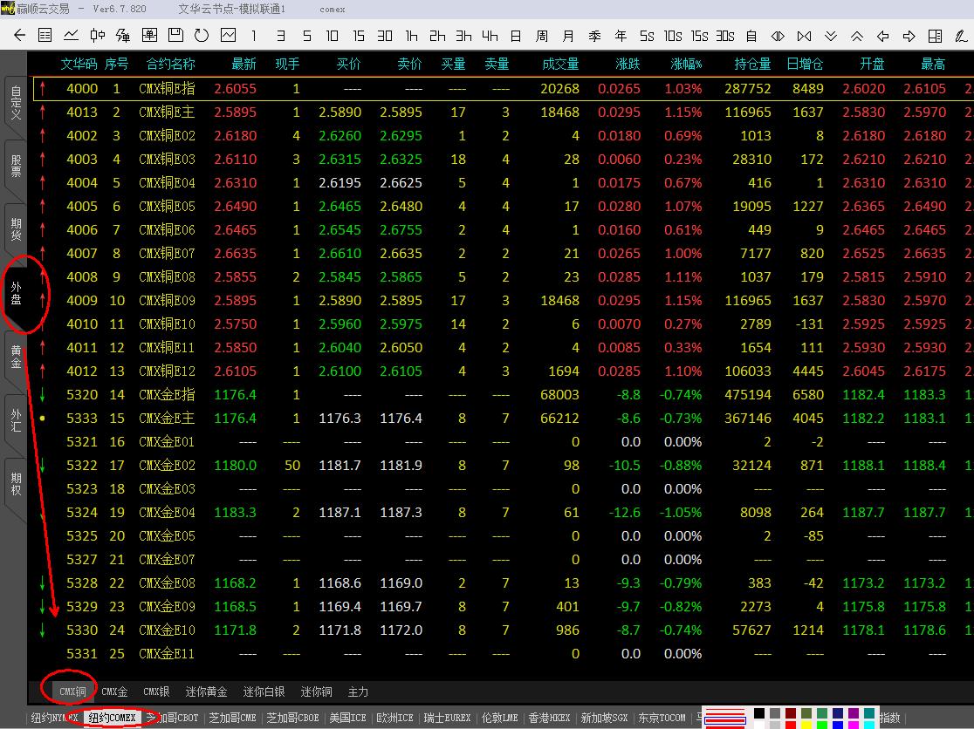Viewport: 974px width, 729px height.
Task: Open the 外盘 sidebar tab
Action: pos(16,293)
